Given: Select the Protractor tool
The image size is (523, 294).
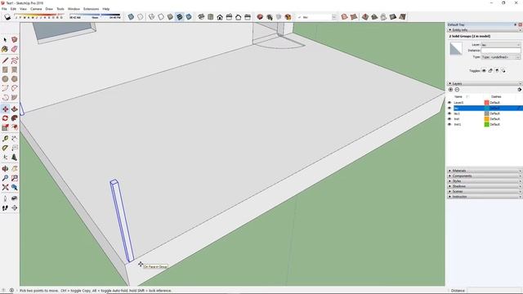Looking at the screenshot, I should pos(5,148).
